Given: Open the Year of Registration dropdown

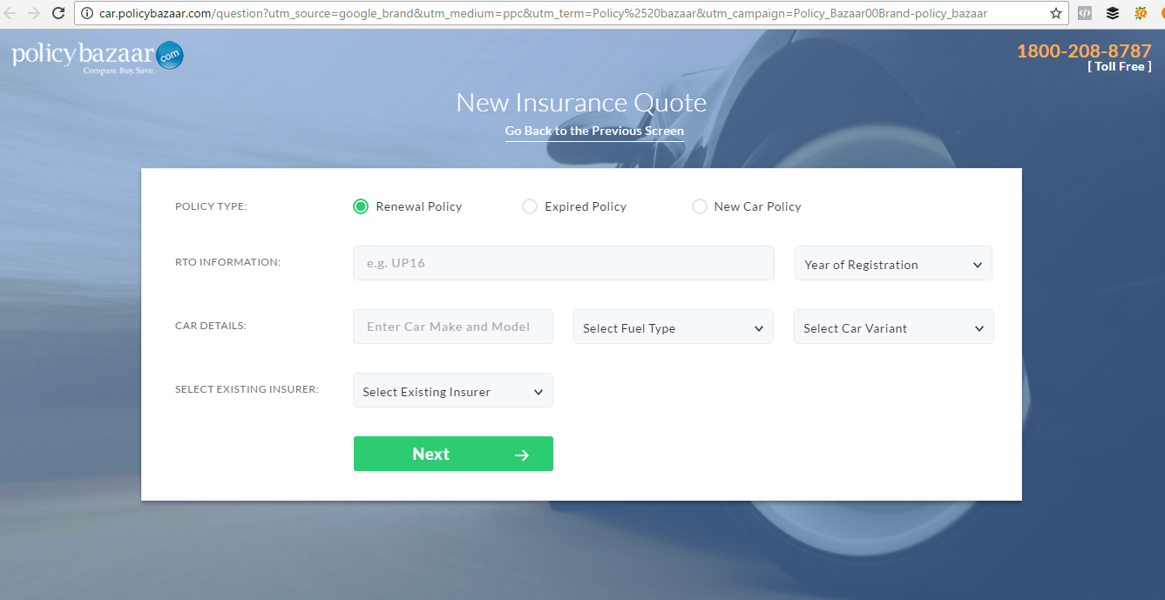Looking at the screenshot, I should pyautogui.click(x=893, y=264).
